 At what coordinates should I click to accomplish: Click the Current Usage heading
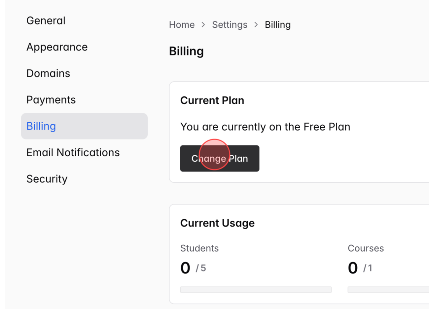[x=217, y=223]
